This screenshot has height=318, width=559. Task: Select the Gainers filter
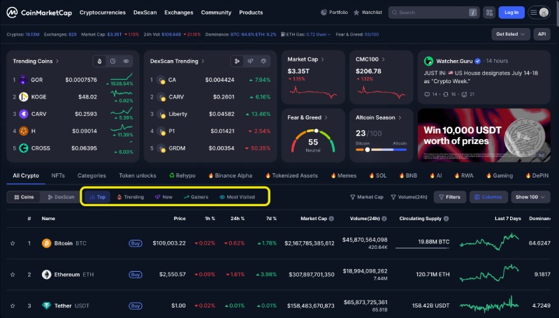196,197
